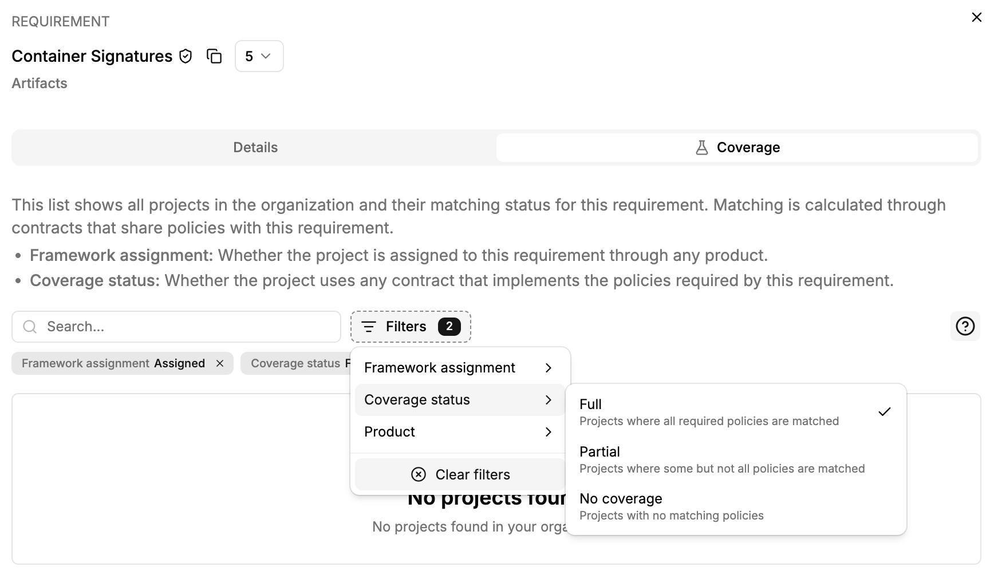Click the magnifying glass in the search field

point(29,326)
